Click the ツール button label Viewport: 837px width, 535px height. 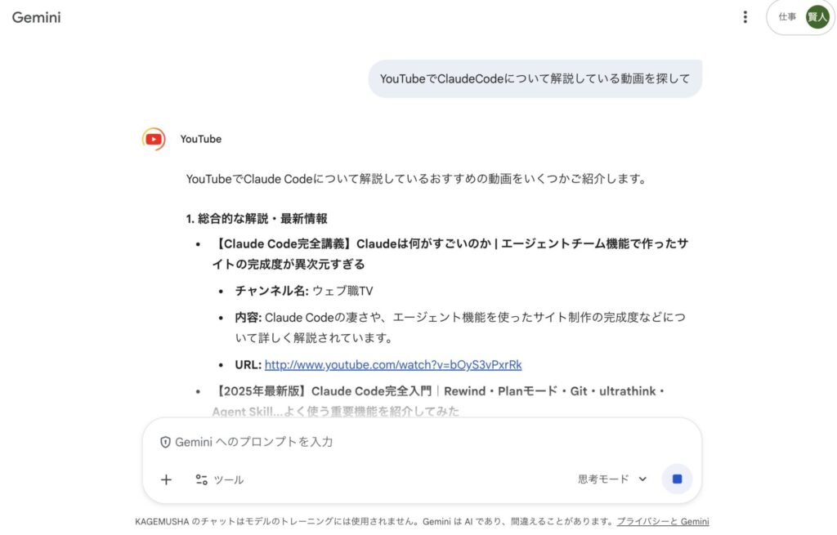pos(229,479)
